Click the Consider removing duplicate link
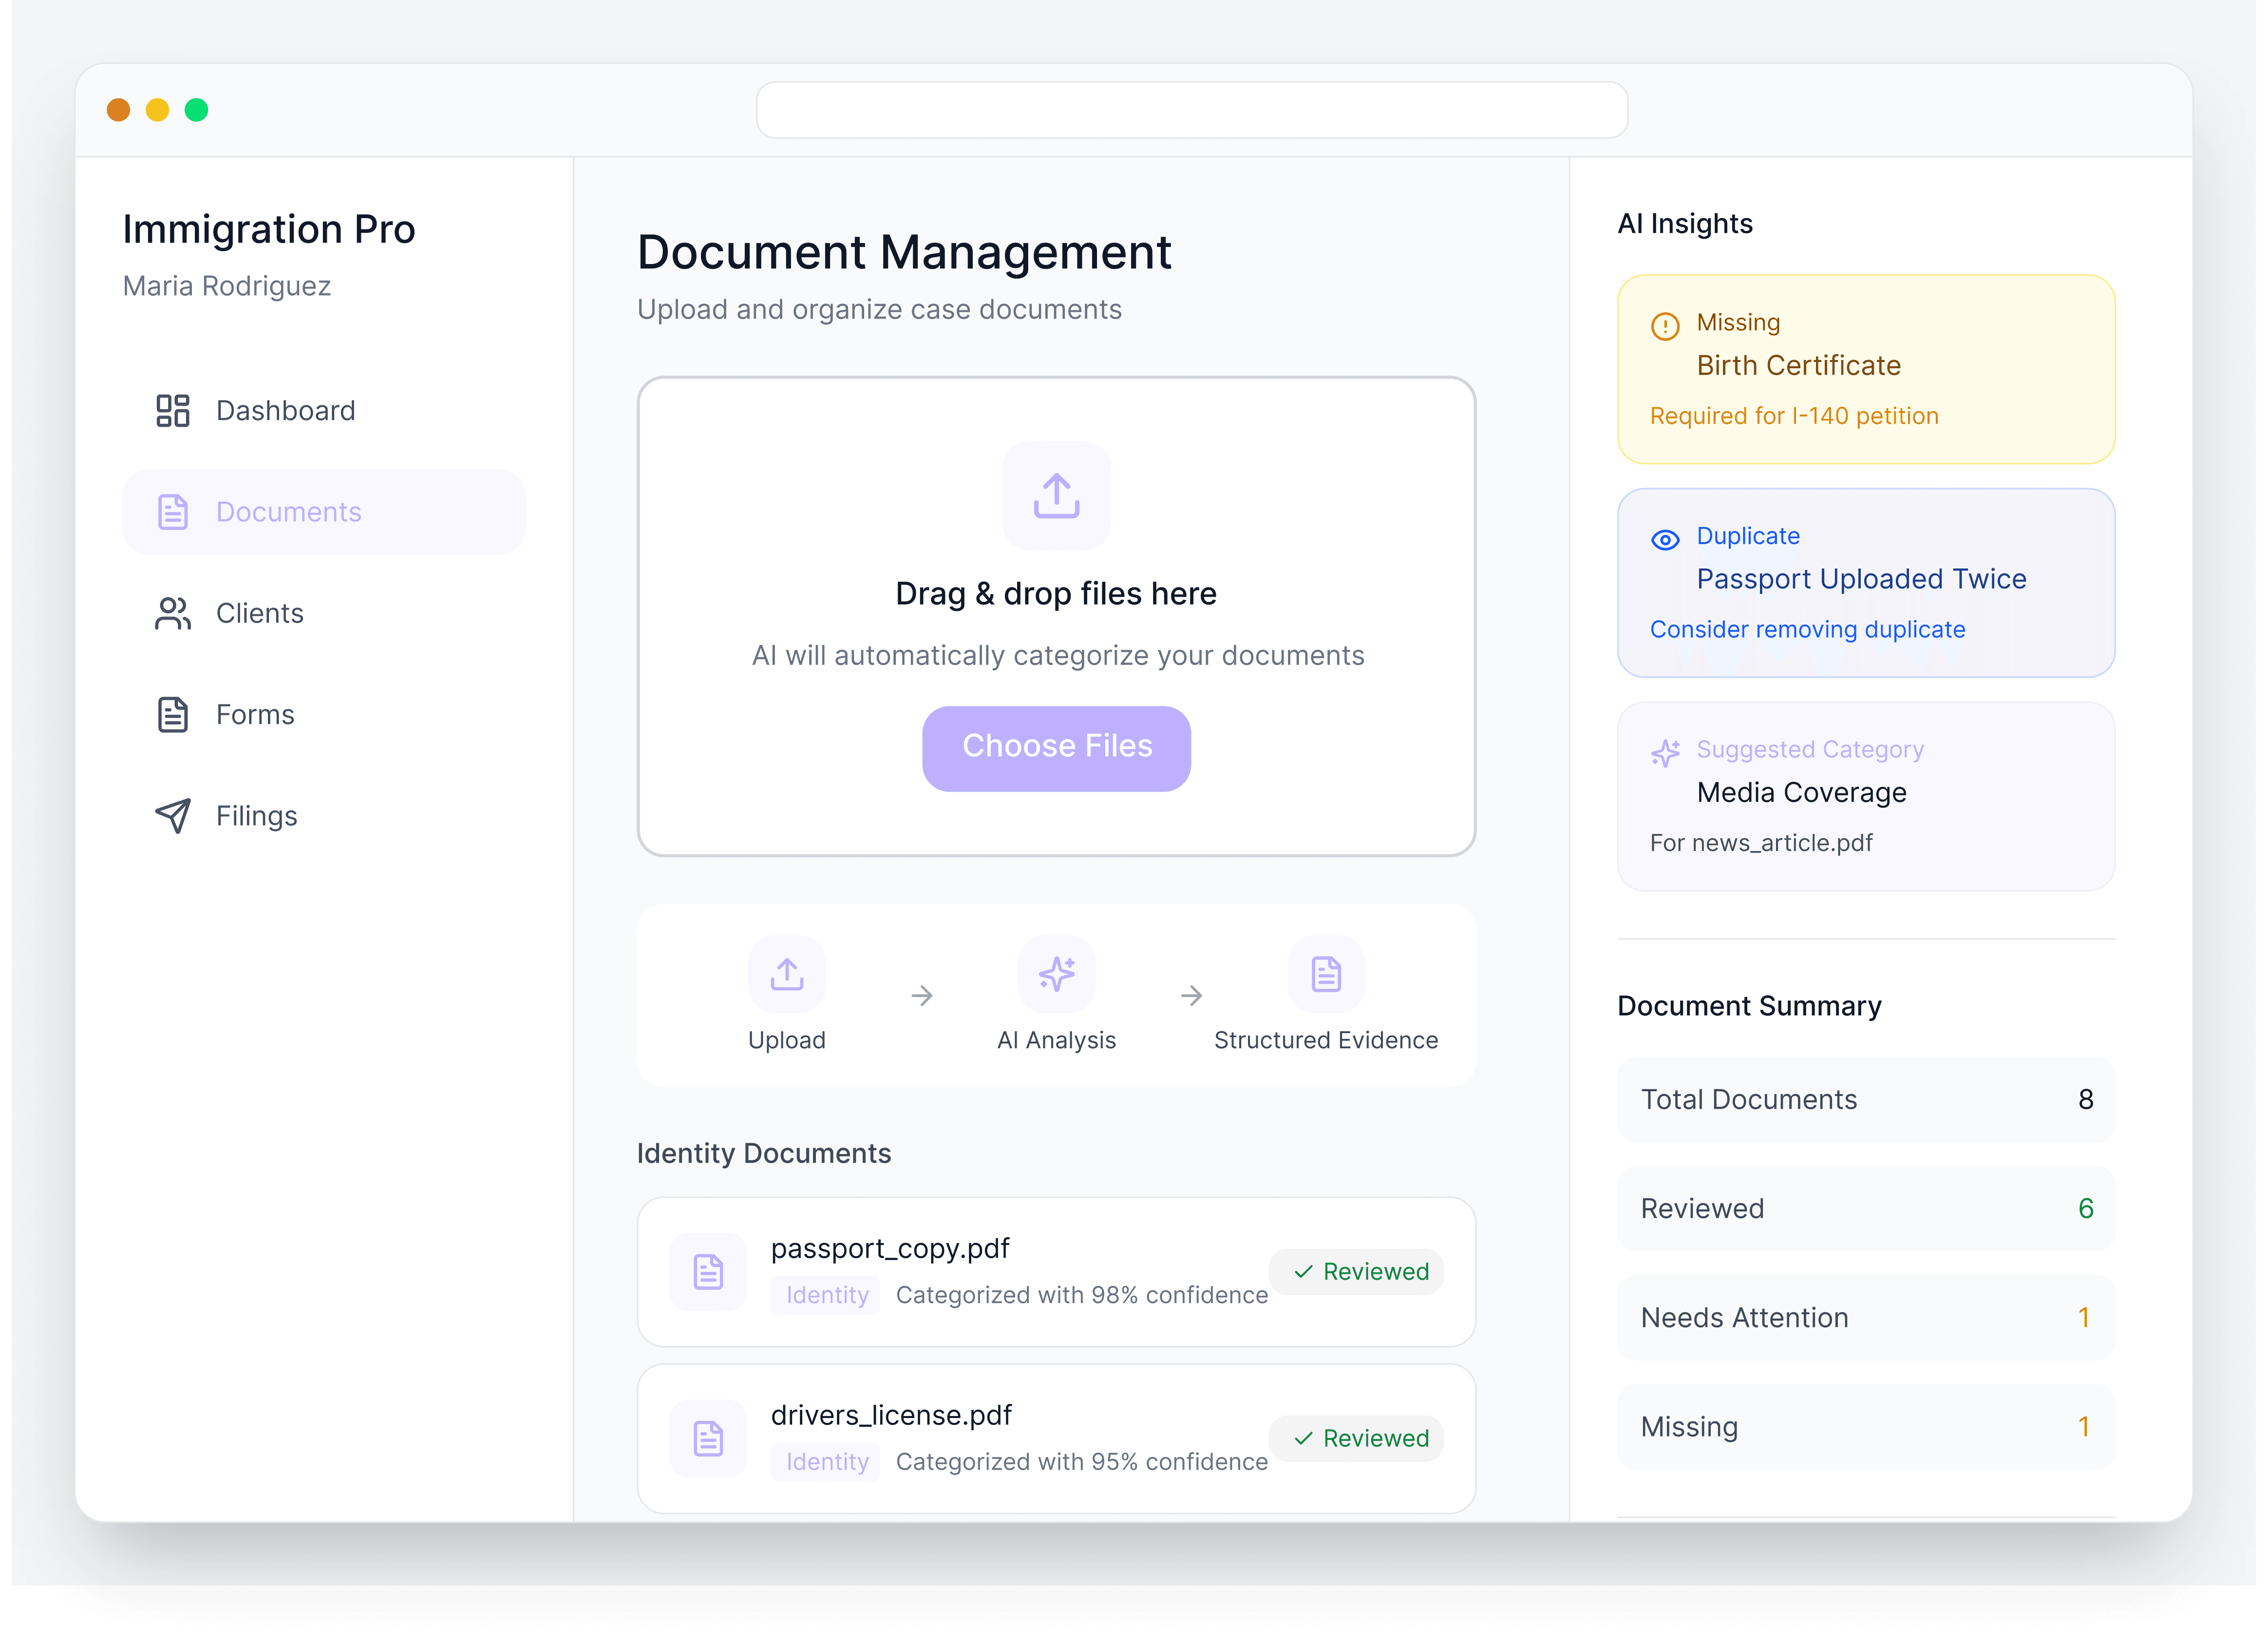This screenshot has height=1646, width=2268. (x=1806, y=630)
